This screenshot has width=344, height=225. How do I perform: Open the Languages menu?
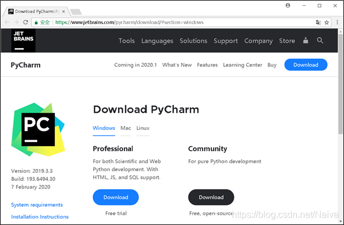point(157,41)
